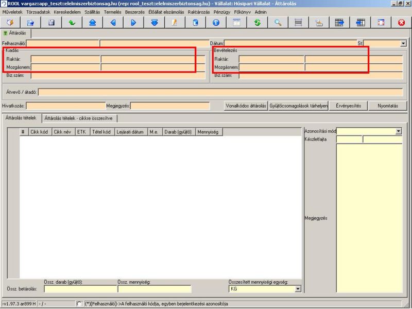Click the red X toolbar icon
Viewport: 412px width, 309px height.
(x=401, y=23)
